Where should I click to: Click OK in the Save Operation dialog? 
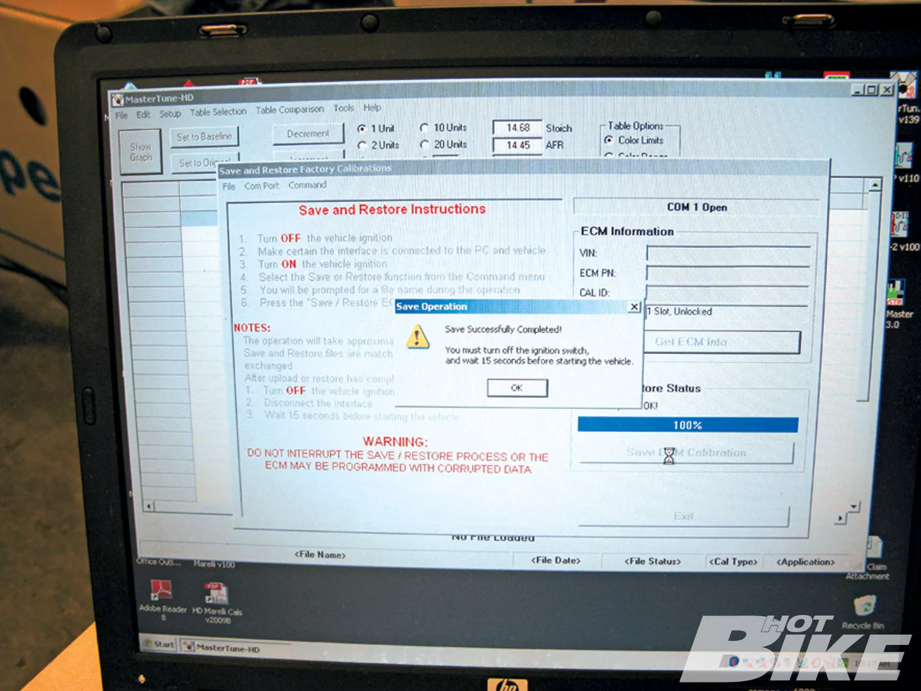tap(517, 388)
